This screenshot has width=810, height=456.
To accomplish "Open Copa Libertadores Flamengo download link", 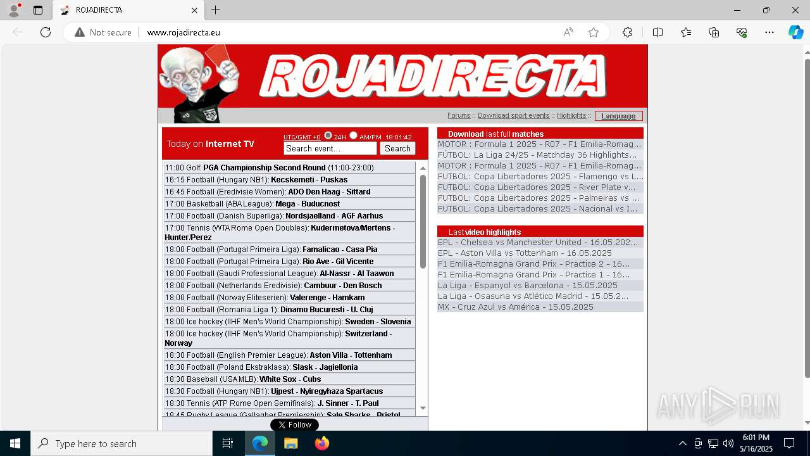I will [540, 177].
